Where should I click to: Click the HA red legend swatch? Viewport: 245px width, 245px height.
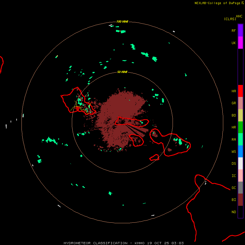click(240, 91)
